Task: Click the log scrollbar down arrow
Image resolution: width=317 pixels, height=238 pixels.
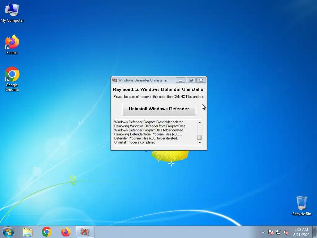Action: pyautogui.click(x=200, y=143)
